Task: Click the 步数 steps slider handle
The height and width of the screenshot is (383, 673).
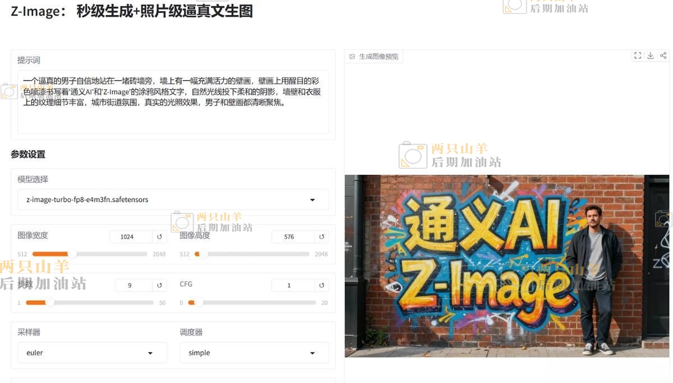Action: [x=50, y=302]
